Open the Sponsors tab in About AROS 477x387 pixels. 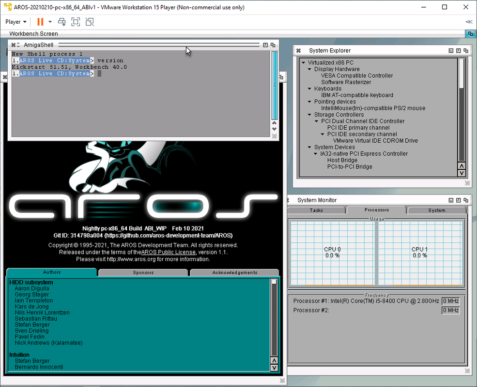[x=143, y=272]
